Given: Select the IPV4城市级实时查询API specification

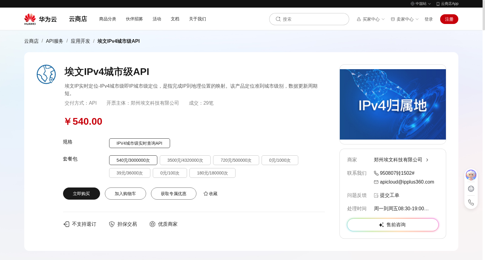Looking at the screenshot, I should 139,143.
